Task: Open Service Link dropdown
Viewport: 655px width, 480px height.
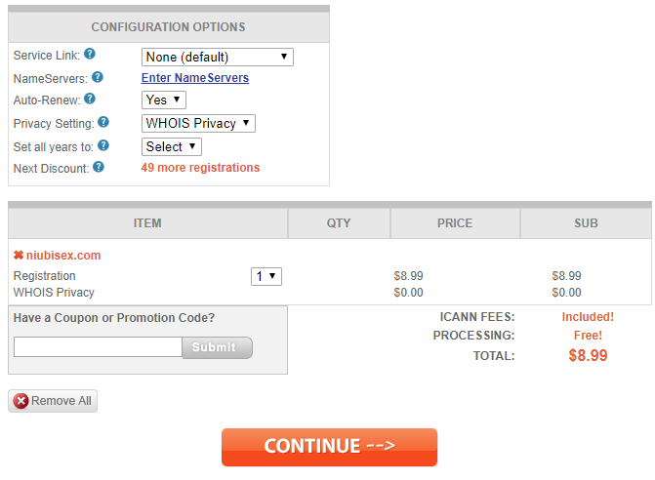Action: coord(218,58)
